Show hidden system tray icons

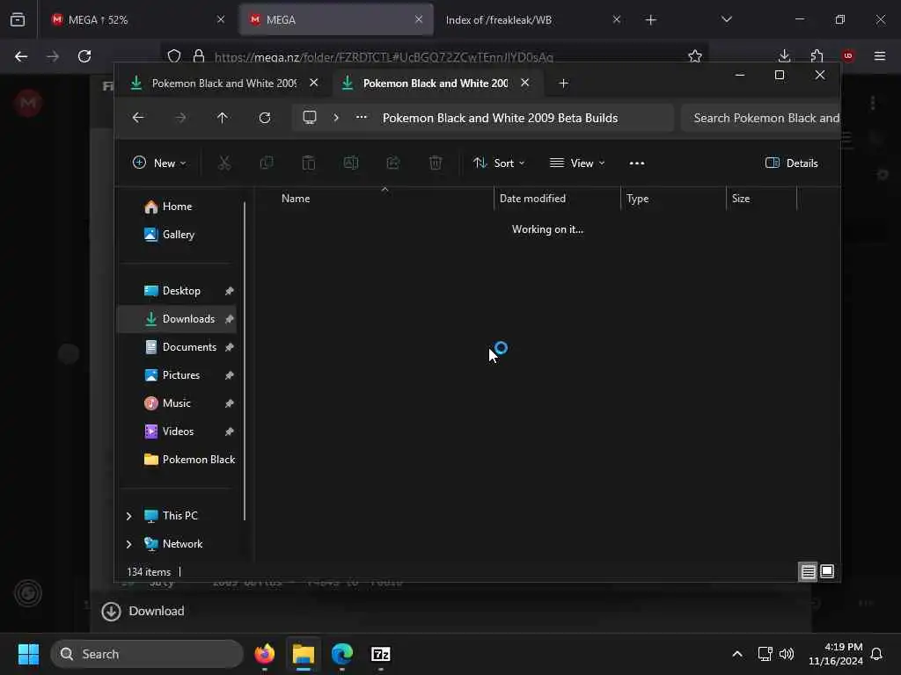(x=737, y=654)
